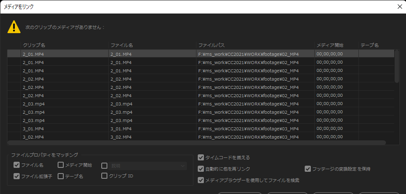Enable the メディア開始 matching checkbox
Screen dimensions: 406x194
pyautogui.click(x=61, y=165)
